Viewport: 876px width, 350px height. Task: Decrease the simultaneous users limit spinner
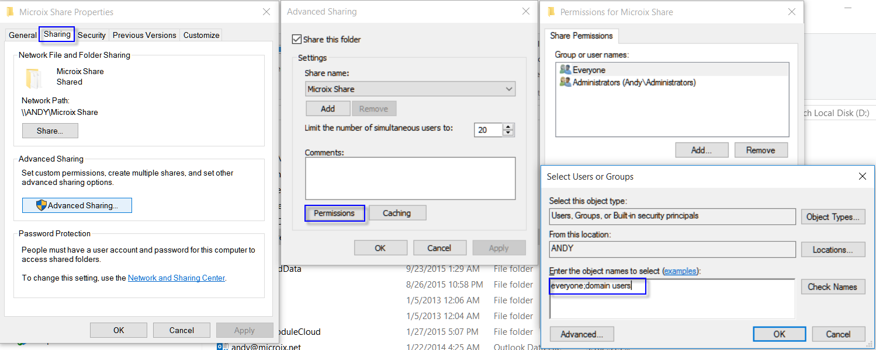508,133
